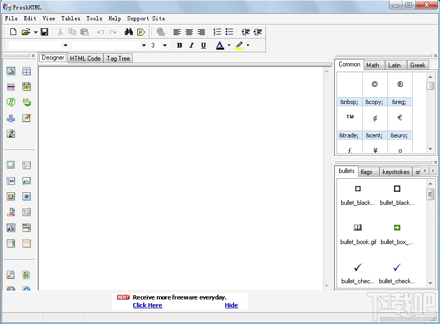Preview the page in browser
Image resolution: width=440 pixels, height=324 pixels.
(x=141, y=32)
